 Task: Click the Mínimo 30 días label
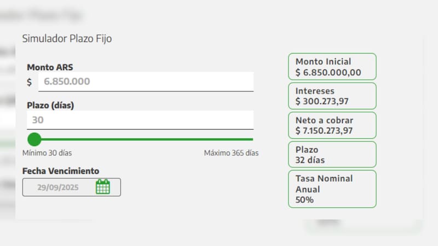(47, 153)
